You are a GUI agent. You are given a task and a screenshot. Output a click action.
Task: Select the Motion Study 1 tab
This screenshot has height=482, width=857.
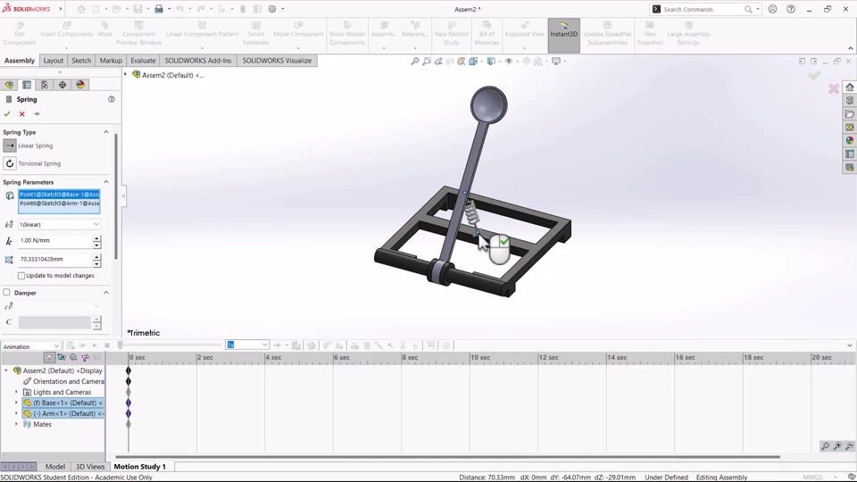139,467
